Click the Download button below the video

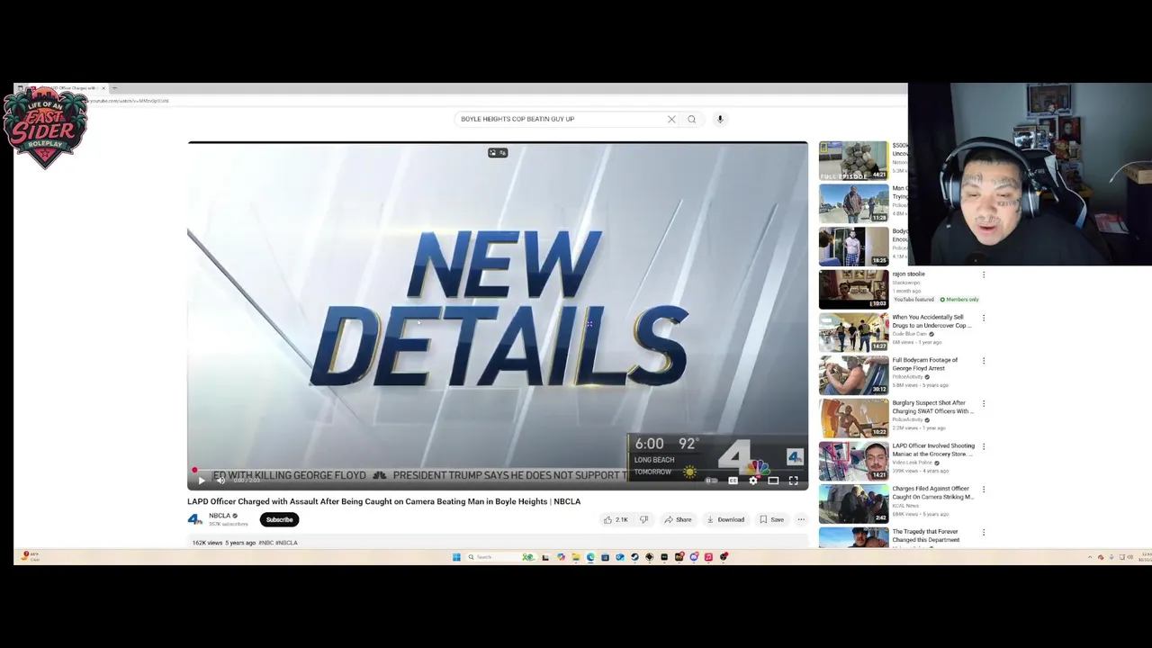click(x=725, y=519)
